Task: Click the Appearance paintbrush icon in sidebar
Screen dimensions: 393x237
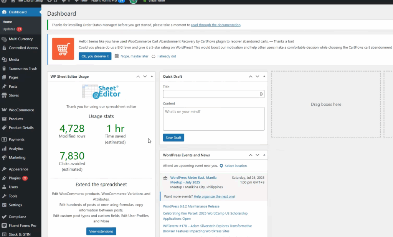Action: click(4, 169)
